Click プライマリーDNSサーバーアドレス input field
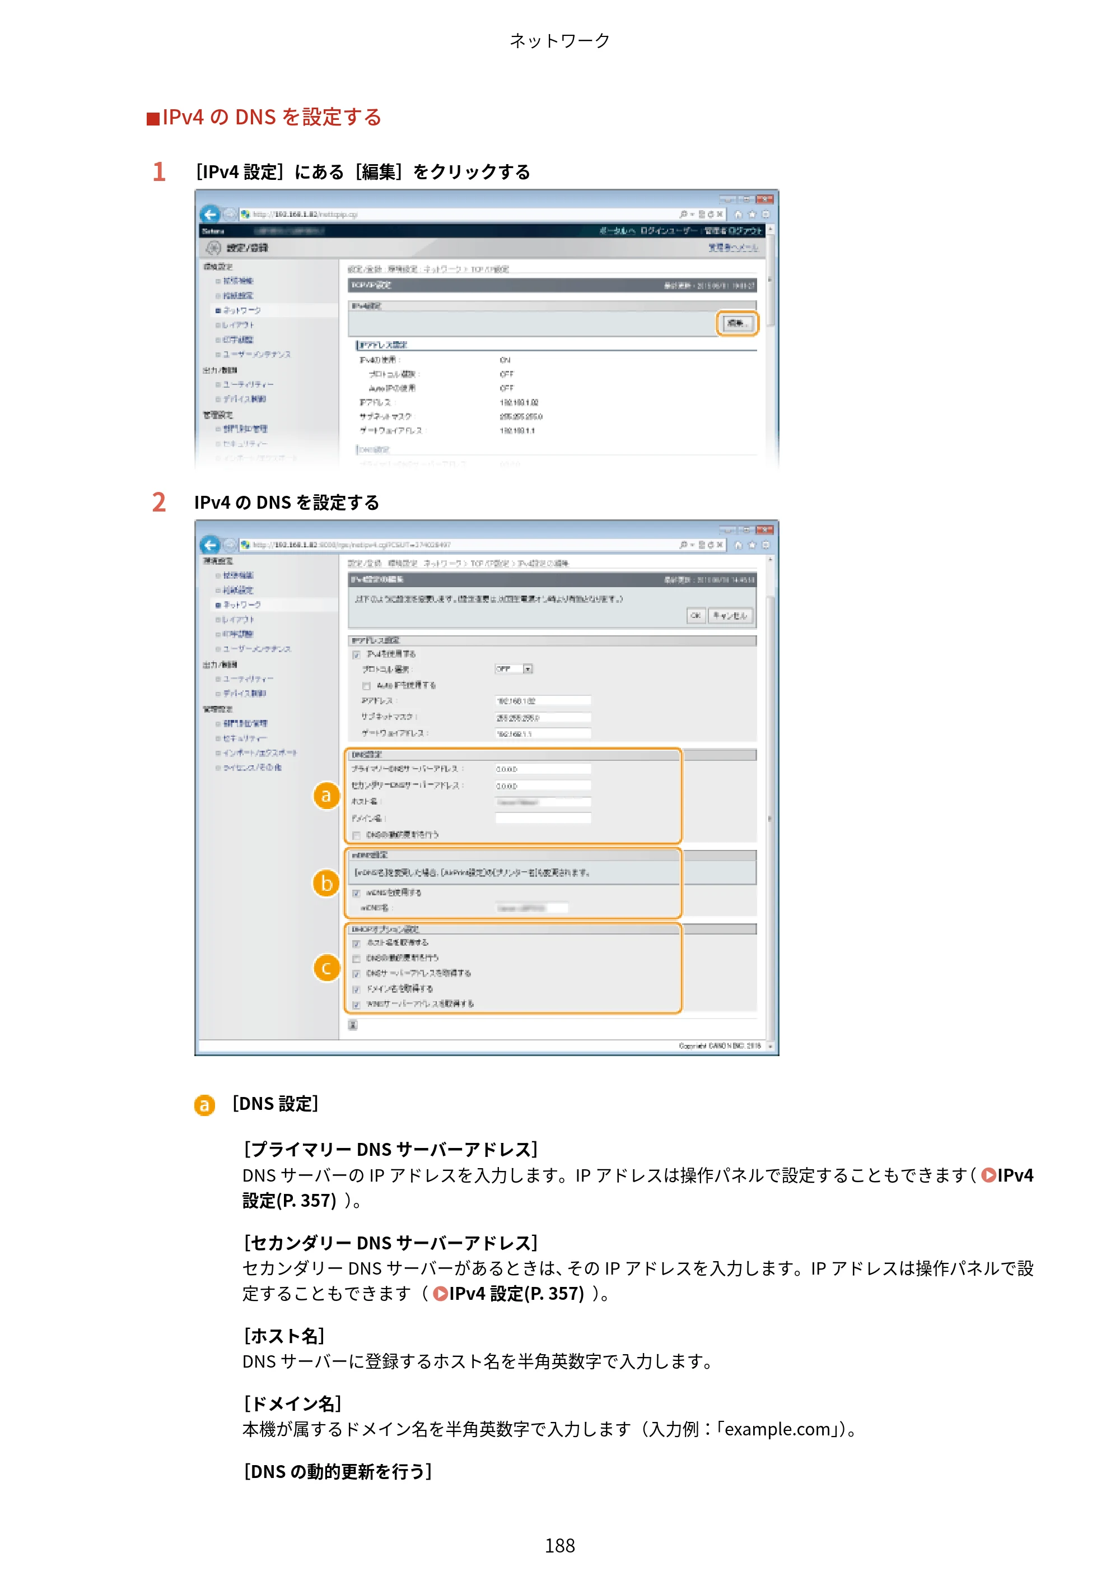 [543, 769]
